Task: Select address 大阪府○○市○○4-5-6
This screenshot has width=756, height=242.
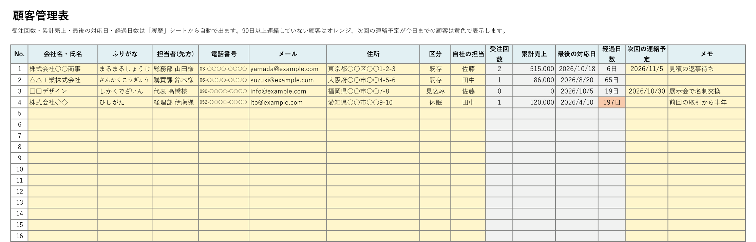Action: [373, 80]
